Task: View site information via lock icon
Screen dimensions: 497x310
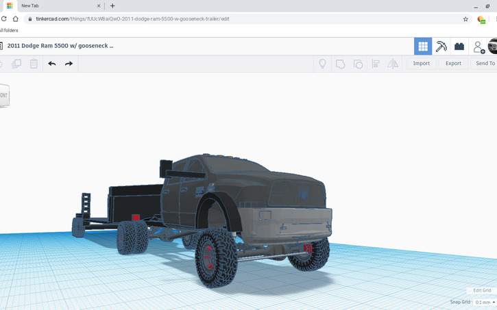Action: pyautogui.click(x=30, y=19)
